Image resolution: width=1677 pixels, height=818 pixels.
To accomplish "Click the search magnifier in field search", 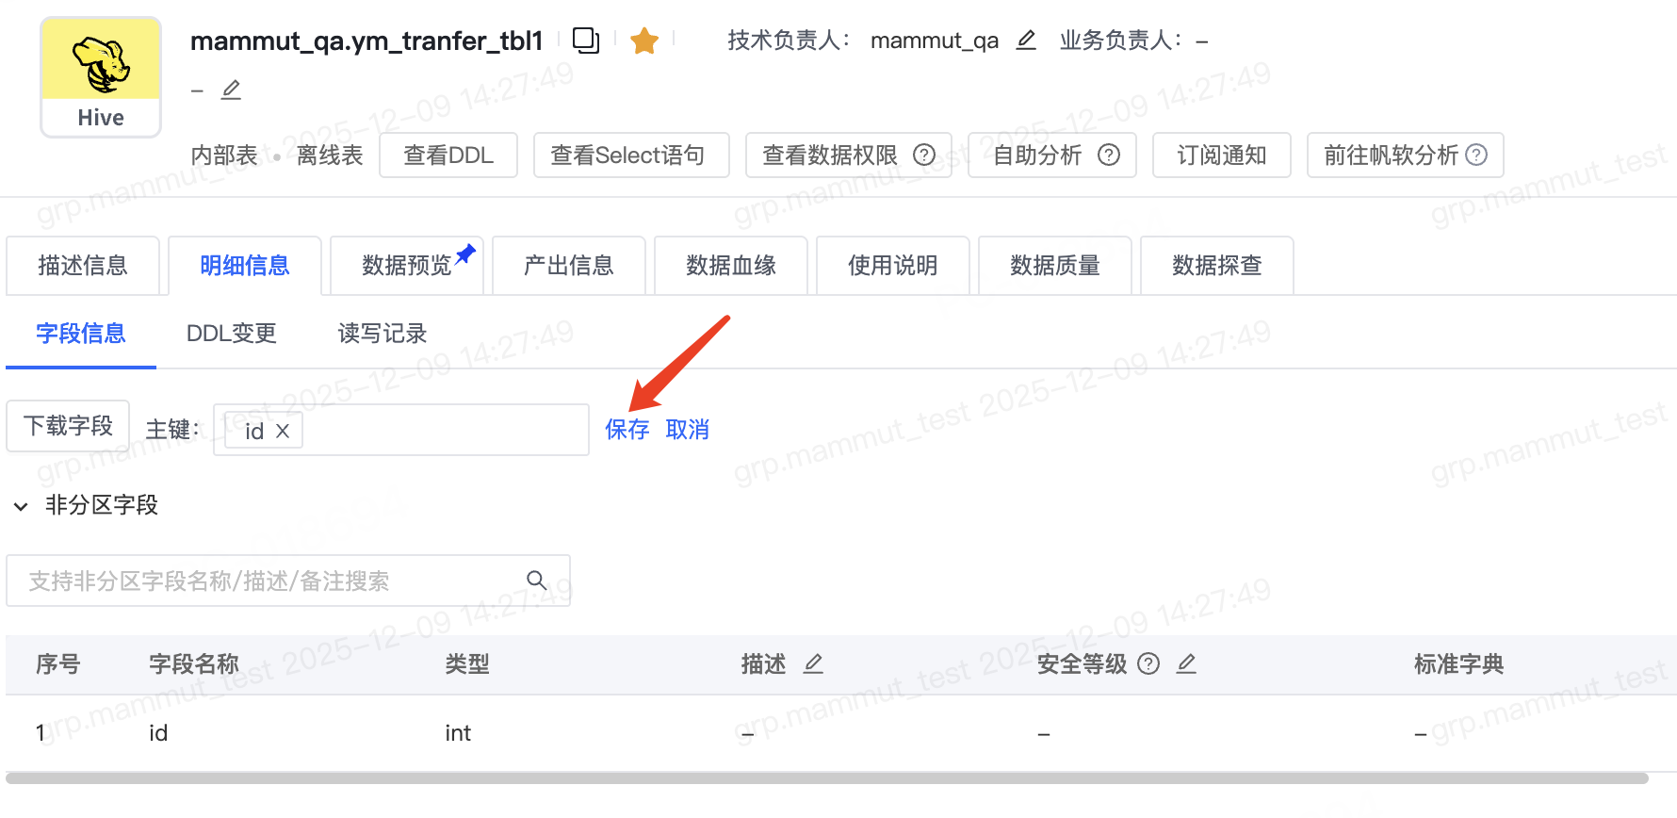I will [537, 581].
